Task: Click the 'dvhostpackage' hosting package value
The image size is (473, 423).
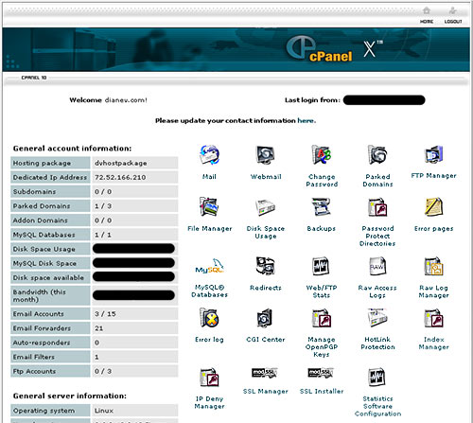Action: (121, 163)
